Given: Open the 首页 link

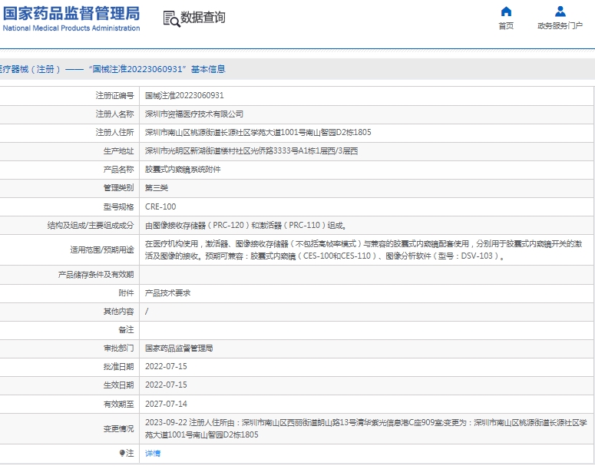Looking at the screenshot, I should pos(506,26).
